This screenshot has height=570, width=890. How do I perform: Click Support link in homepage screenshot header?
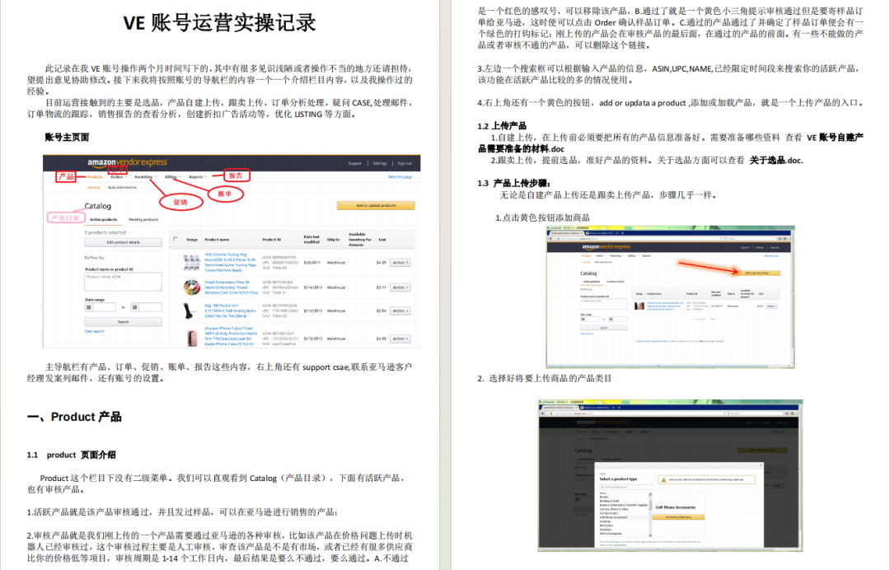tap(354, 163)
